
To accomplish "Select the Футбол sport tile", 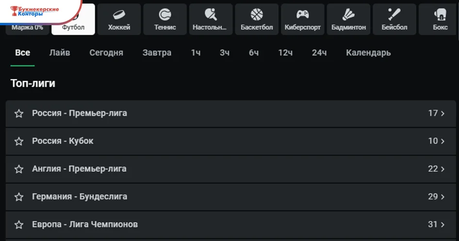I will (x=73, y=19).
